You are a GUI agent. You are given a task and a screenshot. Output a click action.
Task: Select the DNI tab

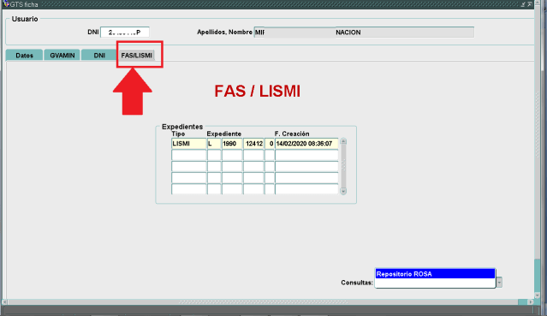(99, 55)
